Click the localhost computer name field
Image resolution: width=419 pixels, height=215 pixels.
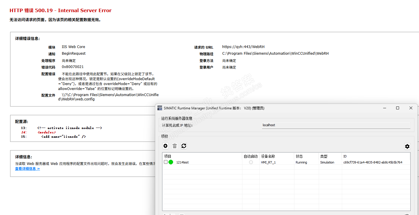(336, 125)
